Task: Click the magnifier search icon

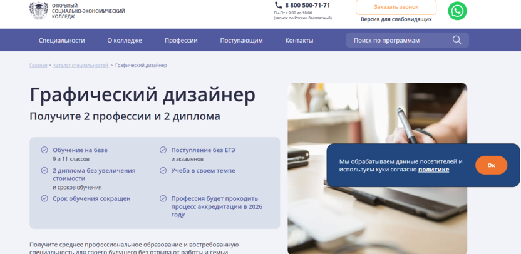Action: tap(457, 40)
